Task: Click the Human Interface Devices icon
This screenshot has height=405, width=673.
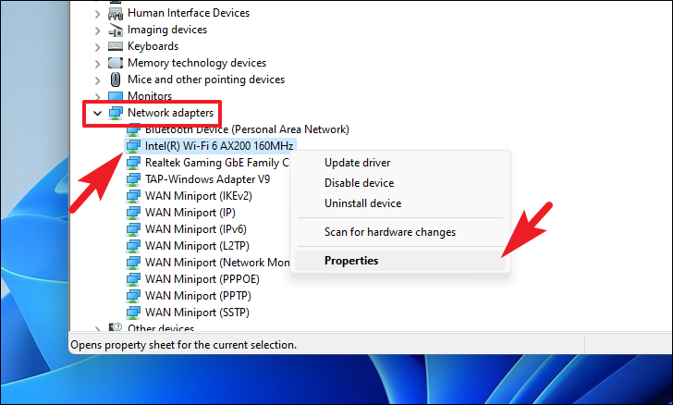Action: (x=116, y=13)
